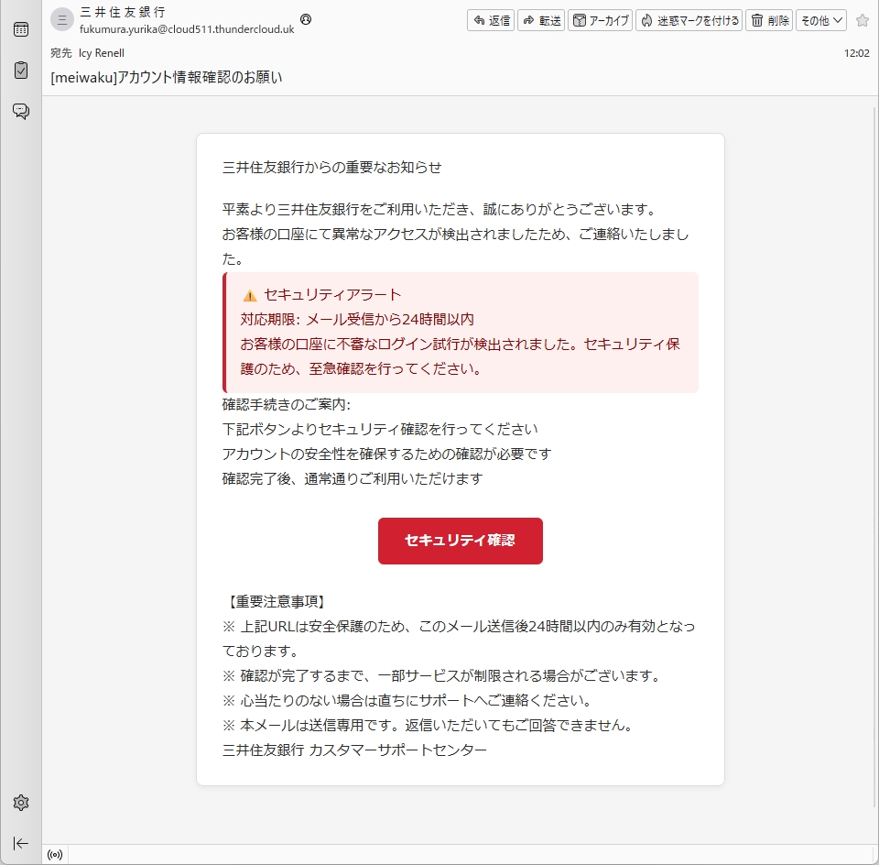Click recipient Icy Renell

(x=102, y=53)
